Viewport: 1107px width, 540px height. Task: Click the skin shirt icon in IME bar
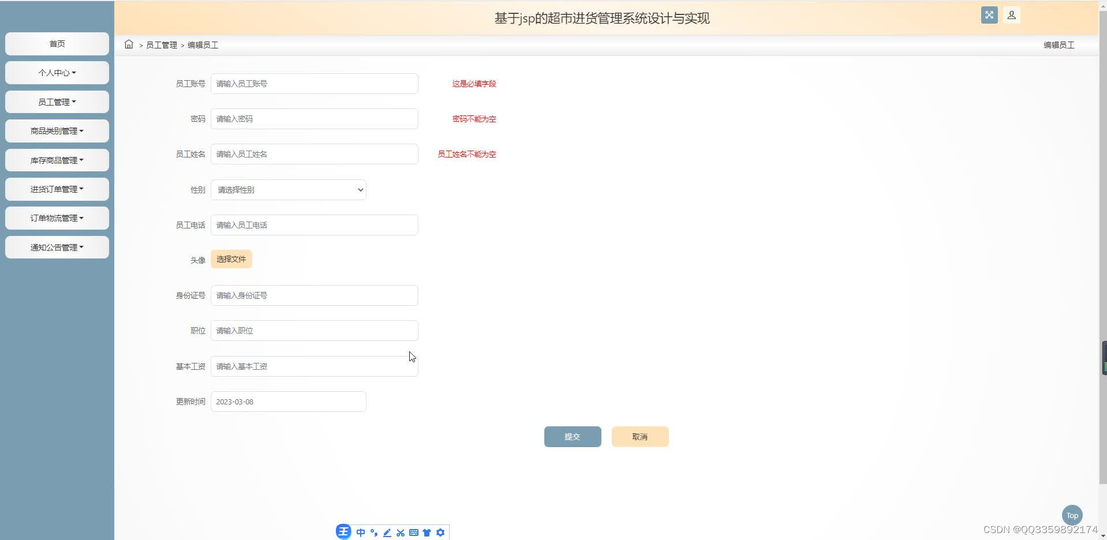[427, 532]
